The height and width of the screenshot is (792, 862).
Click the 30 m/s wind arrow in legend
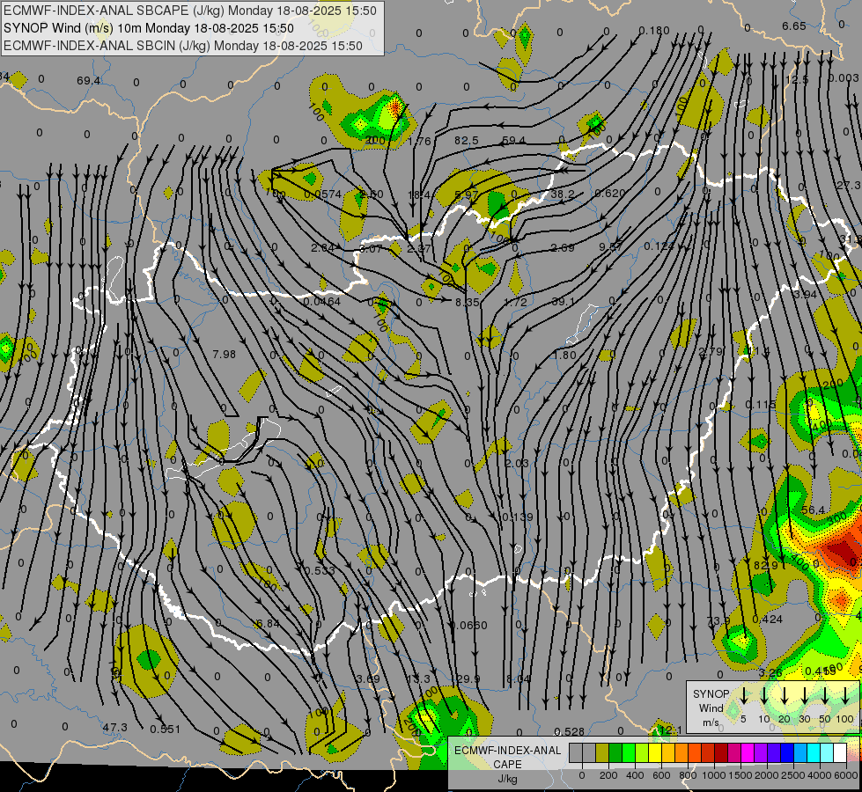coord(805,695)
